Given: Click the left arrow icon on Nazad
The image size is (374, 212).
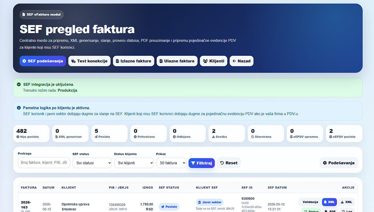Looking at the screenshot, I should click(234, 61).
